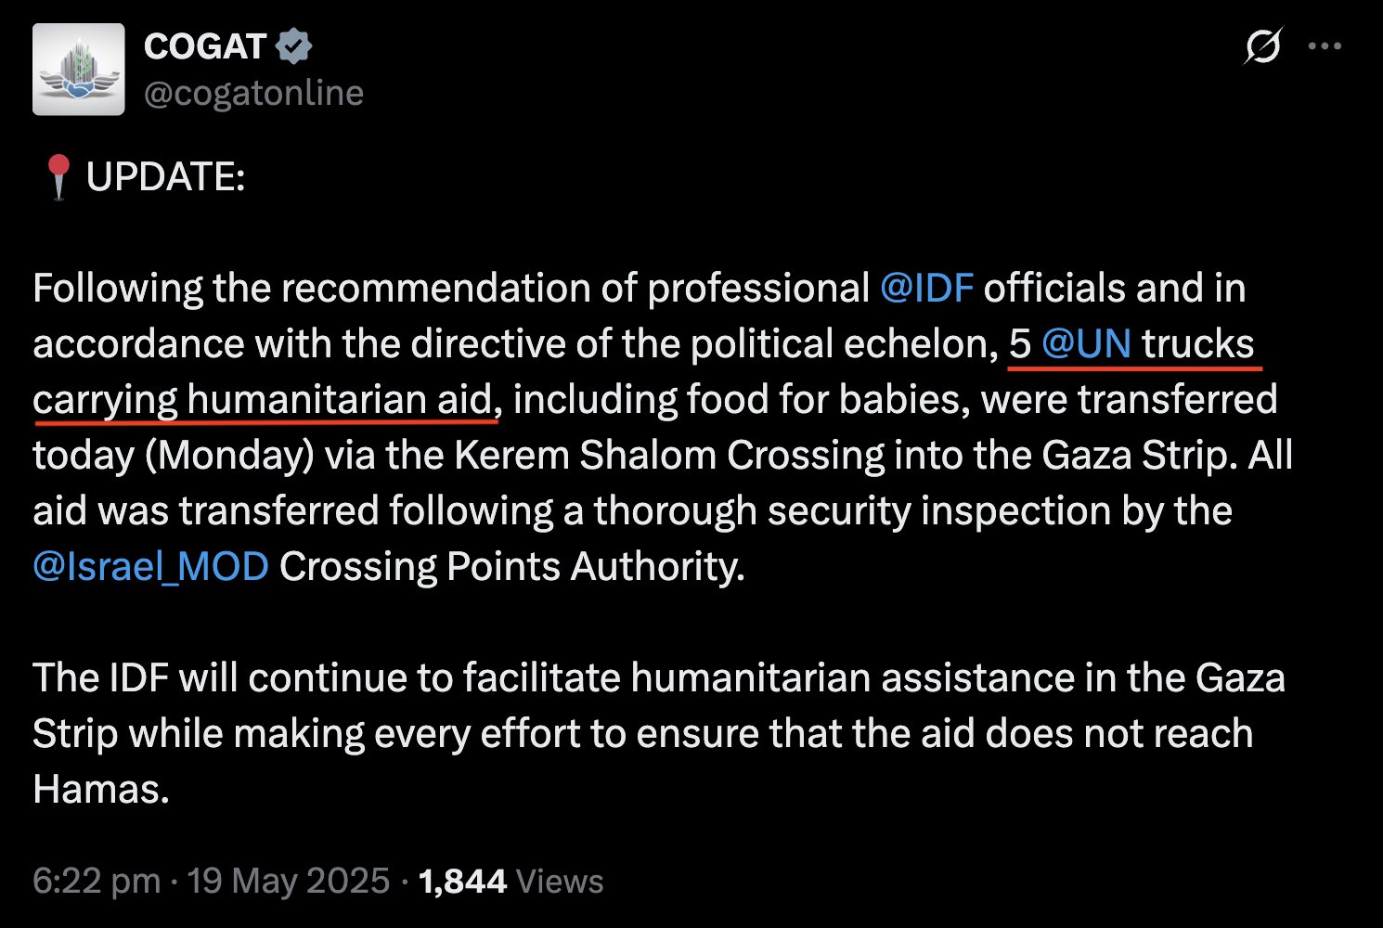Open the 1,844 view count
Viewport: 1383px width, 928px height.
click(462, 881)
